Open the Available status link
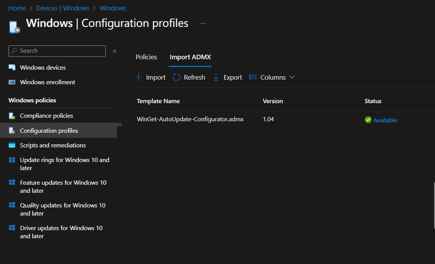Viewport: 435px width, 264px height. coord(385,120)
